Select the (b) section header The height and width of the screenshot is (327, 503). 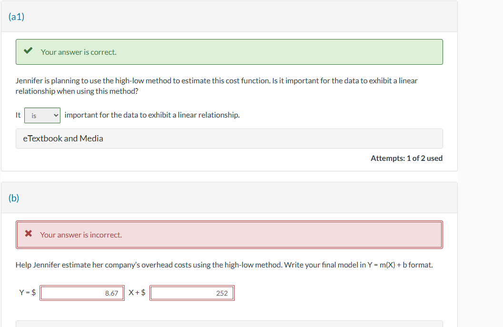13,198
